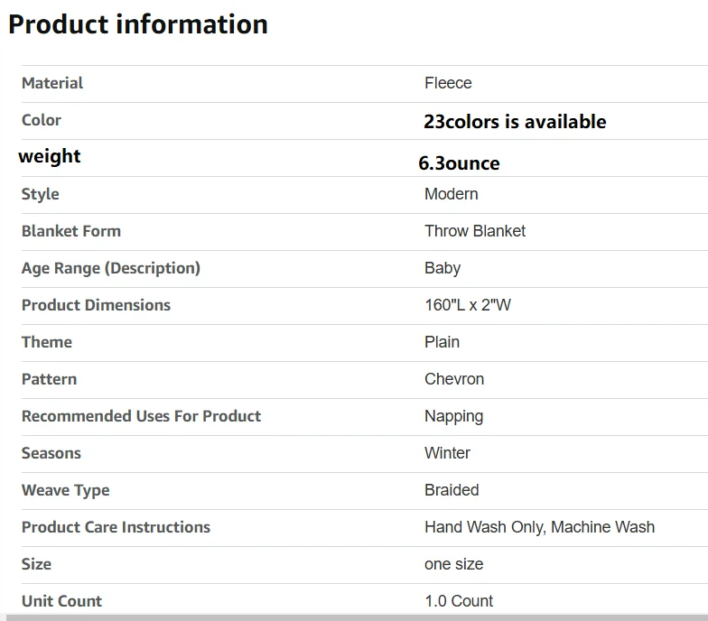Click Recommended Uses For Product label

[x=141, y=416]
